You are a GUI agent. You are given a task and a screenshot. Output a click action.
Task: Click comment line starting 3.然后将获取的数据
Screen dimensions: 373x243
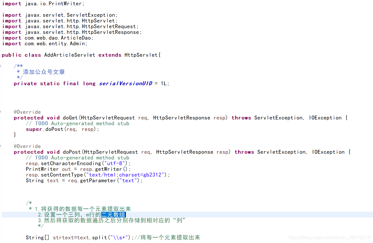112,220
